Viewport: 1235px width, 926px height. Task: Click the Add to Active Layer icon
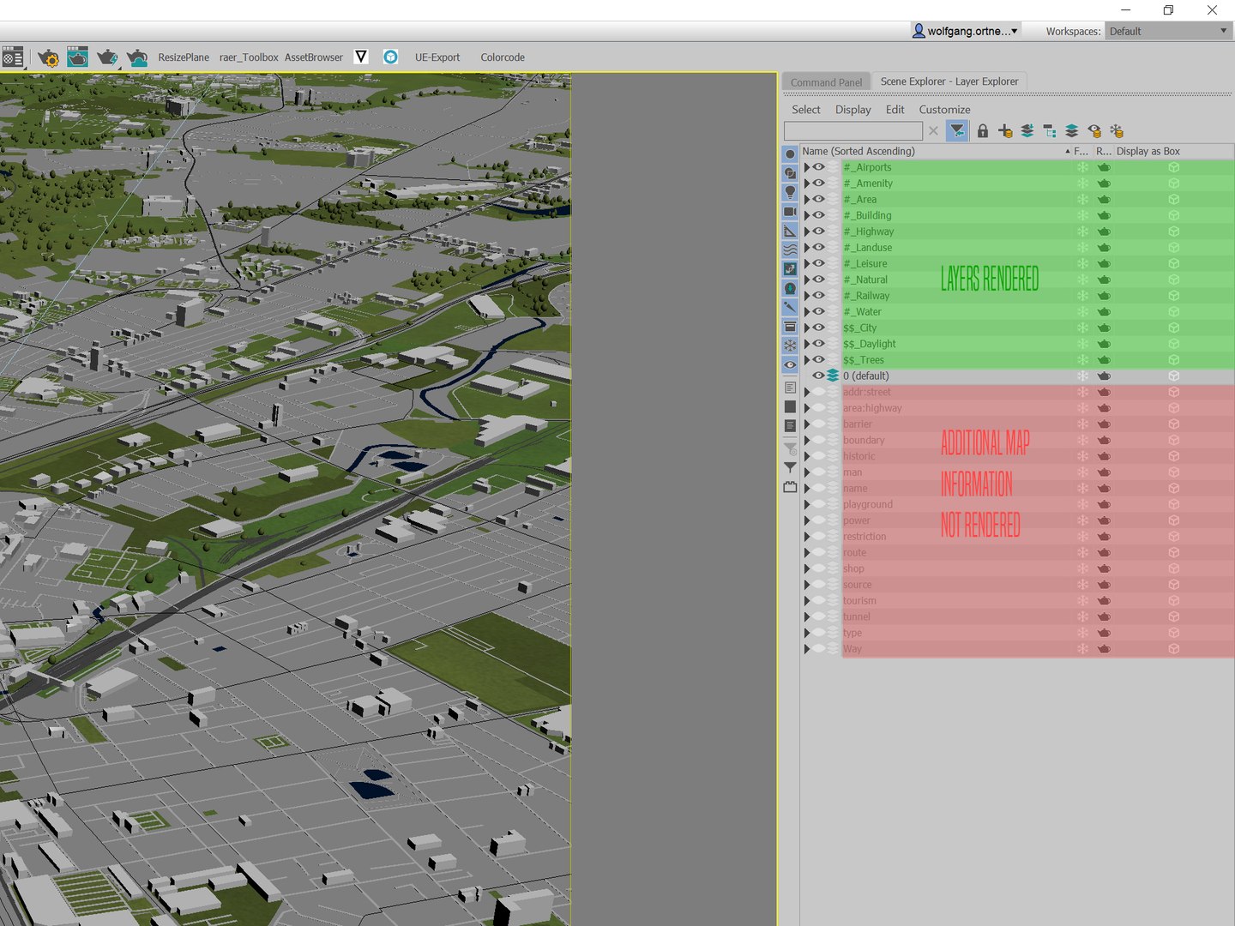coord(1027,130)
